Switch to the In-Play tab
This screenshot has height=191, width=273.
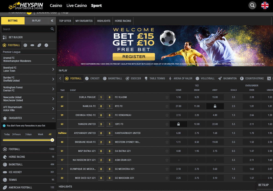pyautogui.click(x=36, y=21)
